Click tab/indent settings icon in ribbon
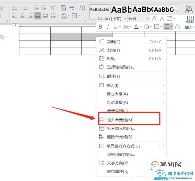The width and height of the screenshot is (195, 181). click(x=72, y=8)
